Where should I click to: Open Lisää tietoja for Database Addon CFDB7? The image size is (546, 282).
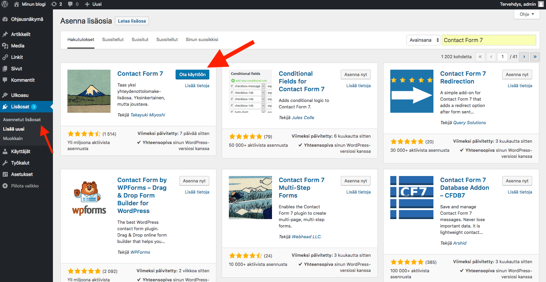click(x=520, y=192)
